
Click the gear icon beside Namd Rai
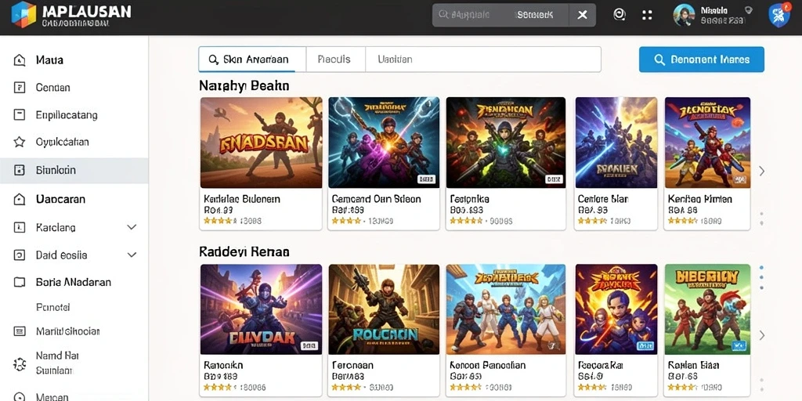19,363
